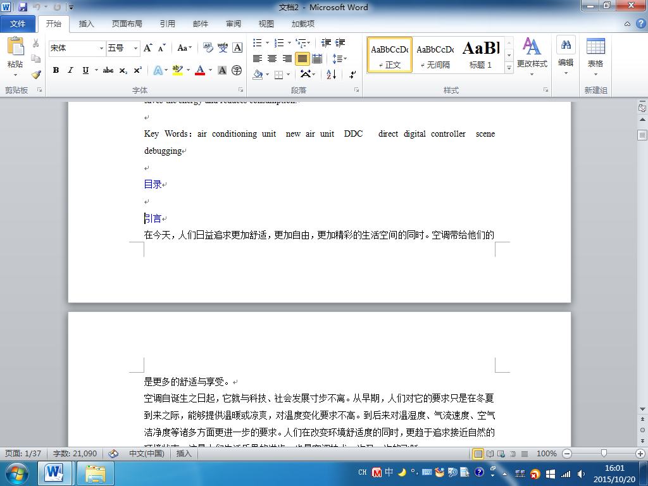Viewport: 648px width, 486px height.
Task: Open the Paste options dropdown arrow
Action: point(16,75)
